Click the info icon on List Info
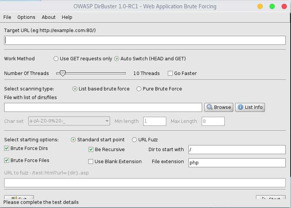The height and width of the screenshot is (208, 291). point(240,107)
